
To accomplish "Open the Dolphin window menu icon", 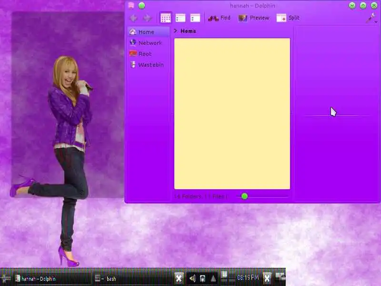I will point(131,6).
